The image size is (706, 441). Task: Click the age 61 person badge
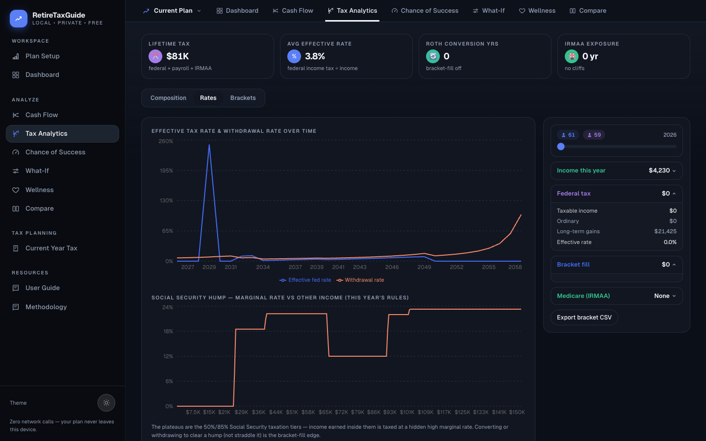[x=568, y=135]
